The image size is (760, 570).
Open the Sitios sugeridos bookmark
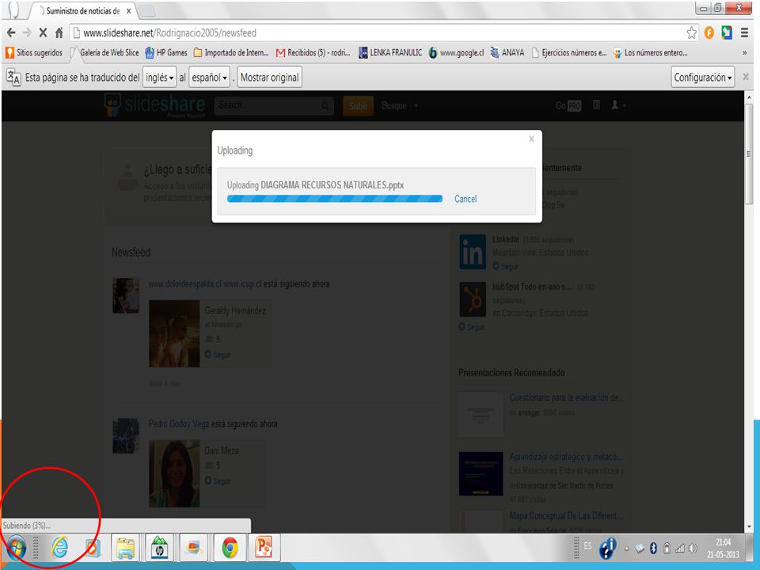pos(34,52)
